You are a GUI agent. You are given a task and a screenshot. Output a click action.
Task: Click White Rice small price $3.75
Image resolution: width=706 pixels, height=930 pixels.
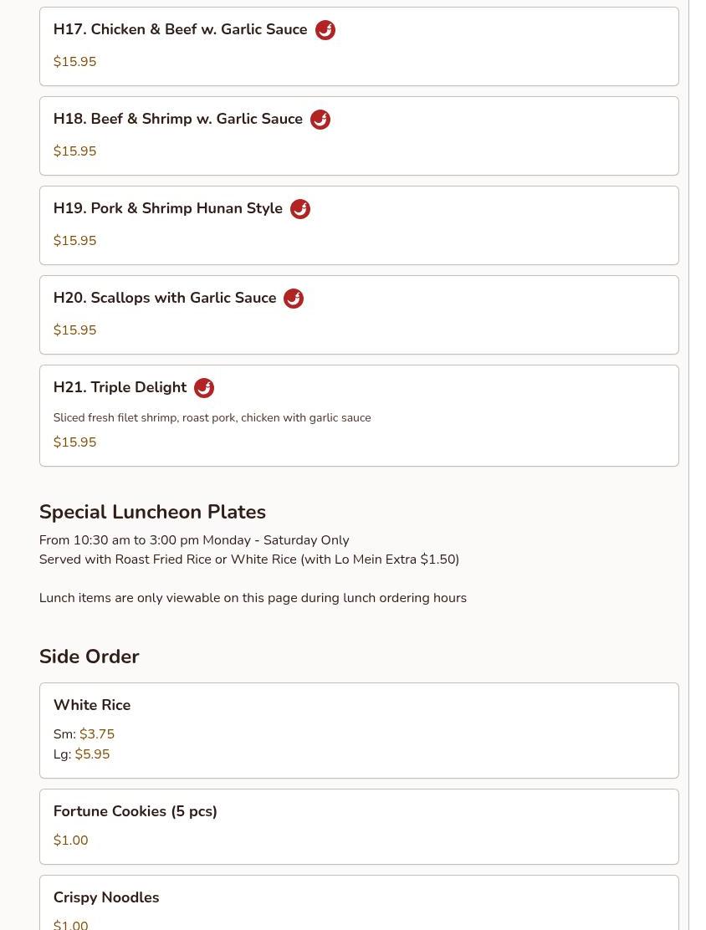click(x=97, y=734)
